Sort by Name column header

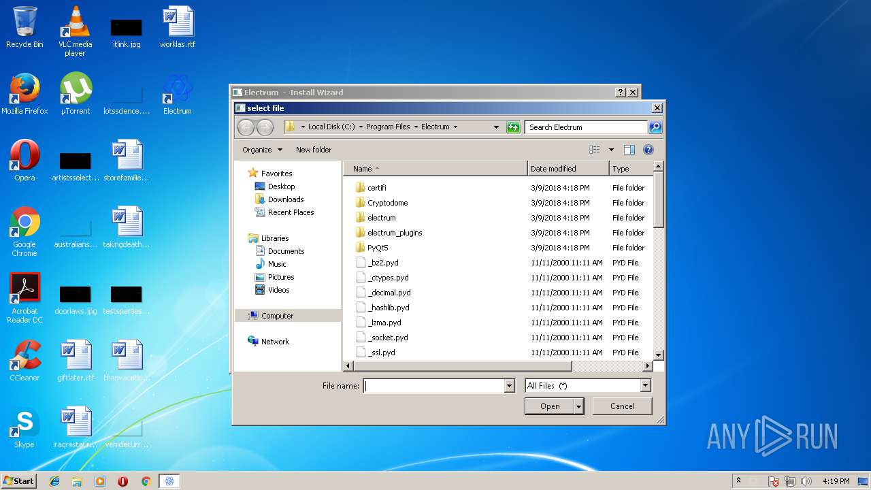pyautogui.click(x=435, y=169)
